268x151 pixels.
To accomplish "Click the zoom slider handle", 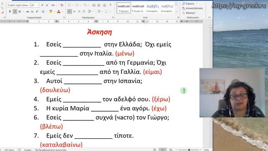I will coord(189,150).
